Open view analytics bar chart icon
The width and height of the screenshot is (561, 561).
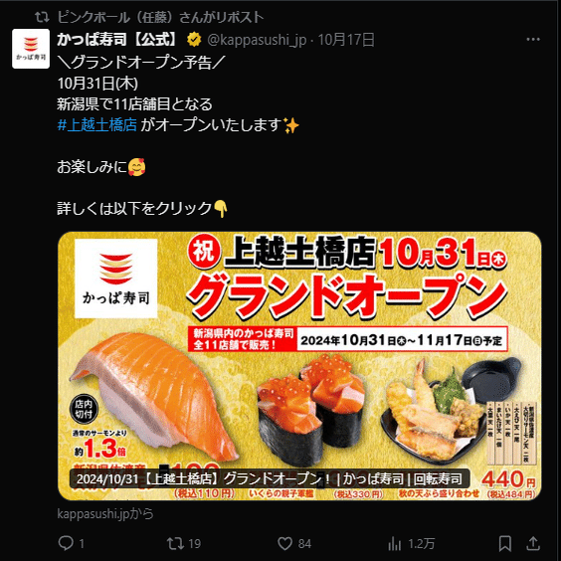point(395,543)
